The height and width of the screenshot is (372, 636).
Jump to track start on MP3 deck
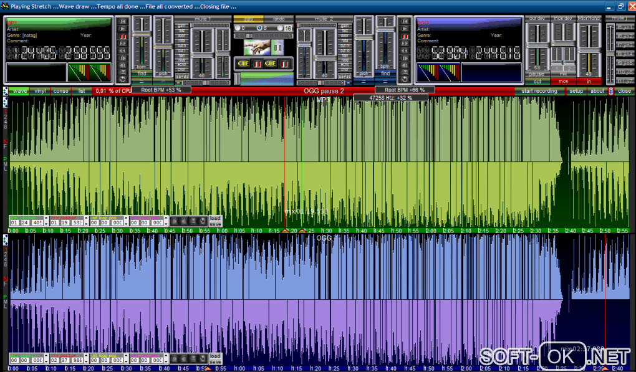click(122, 21)
